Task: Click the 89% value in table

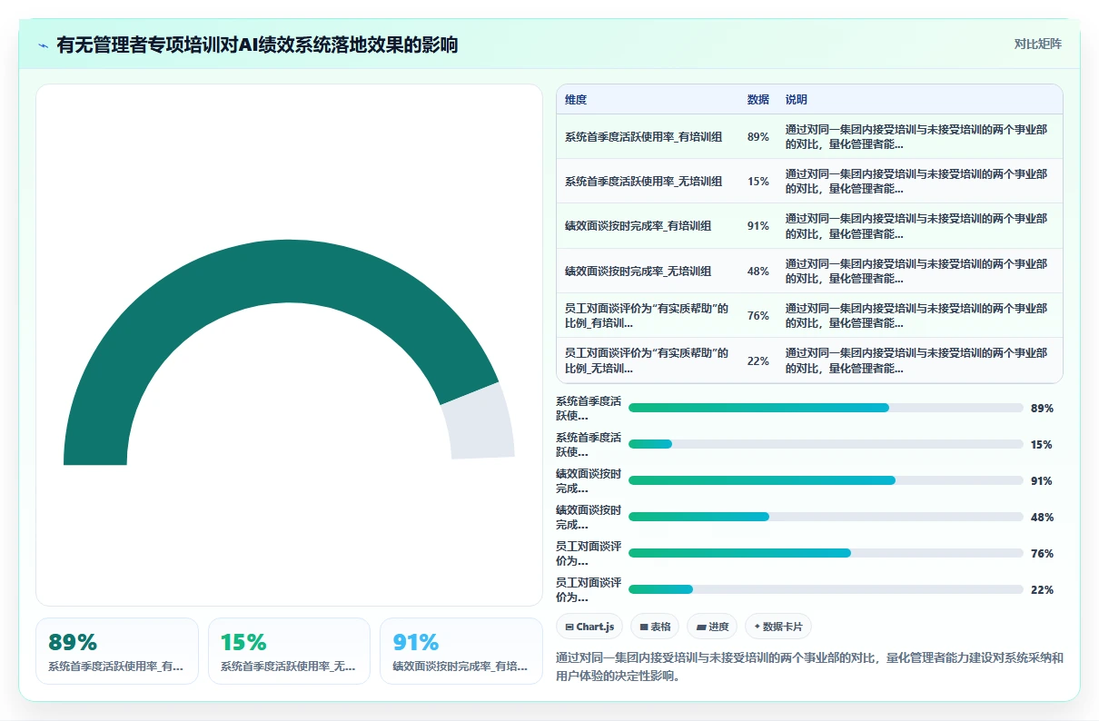Action: point(758,136)
